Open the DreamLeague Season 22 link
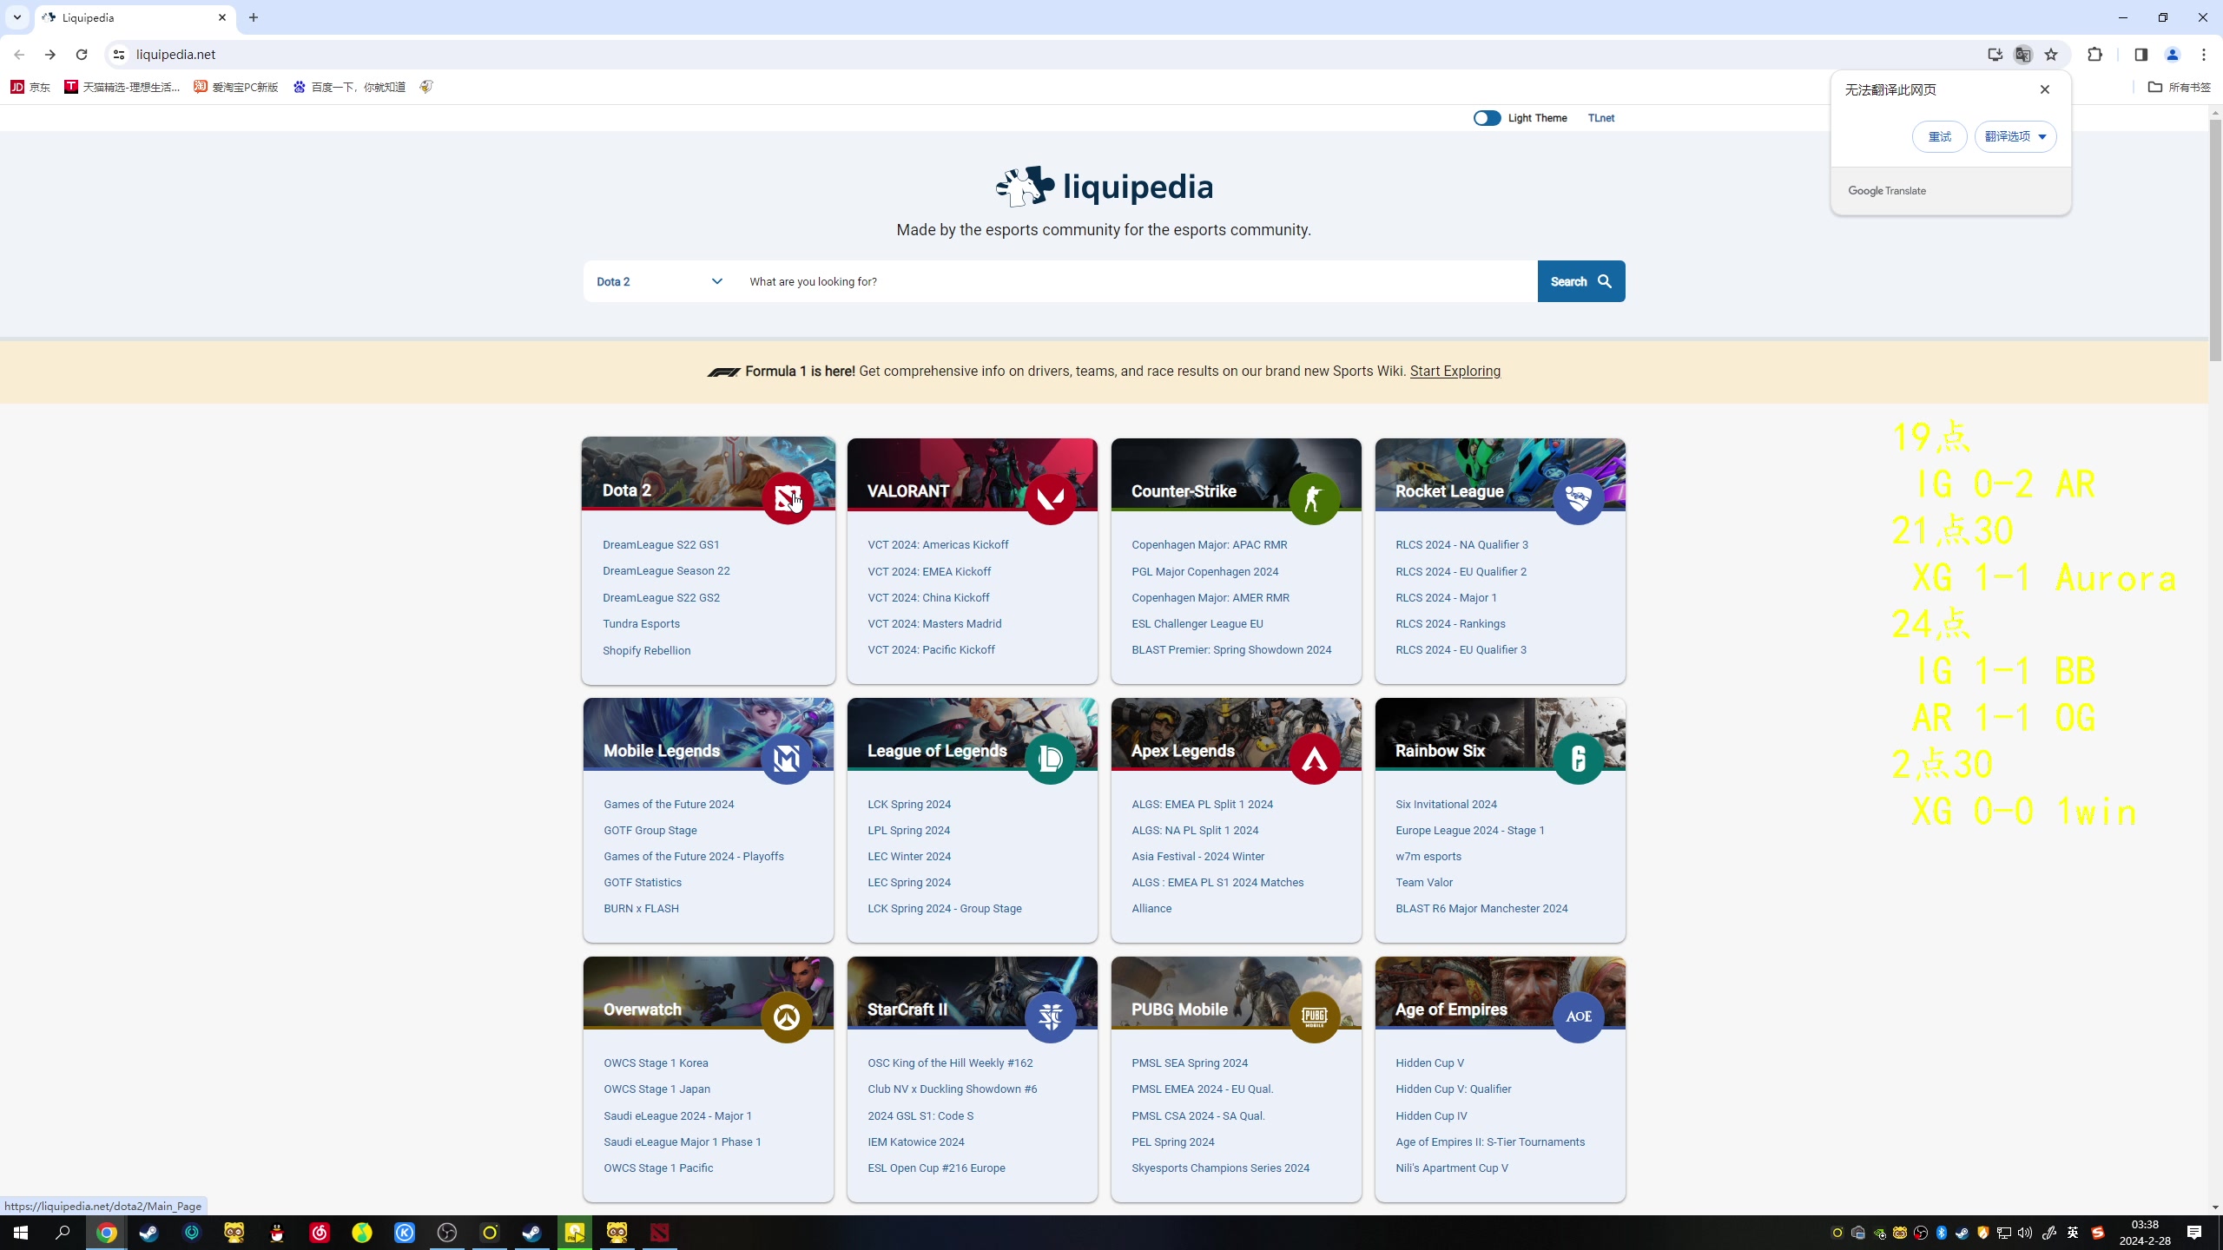The height and width of the screenshot is (1250, 2223). (x=666, y=571)
